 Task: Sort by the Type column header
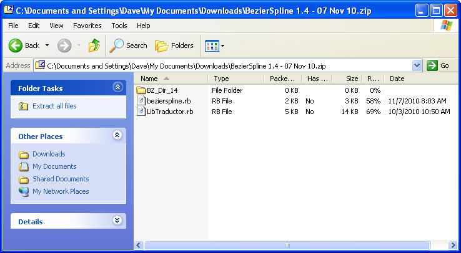[x=236, y=79]
